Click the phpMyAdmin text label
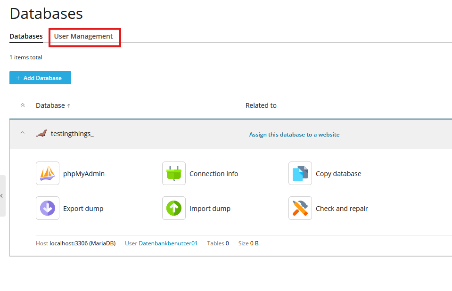Viewport: 452px width, 291px height. [x=84, y=174]
